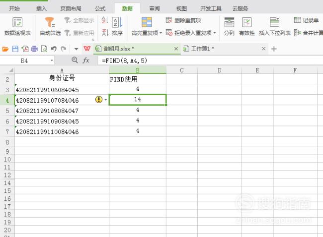Redo the last action
This screenshot has height=237, width=323.
pos(64,49)
